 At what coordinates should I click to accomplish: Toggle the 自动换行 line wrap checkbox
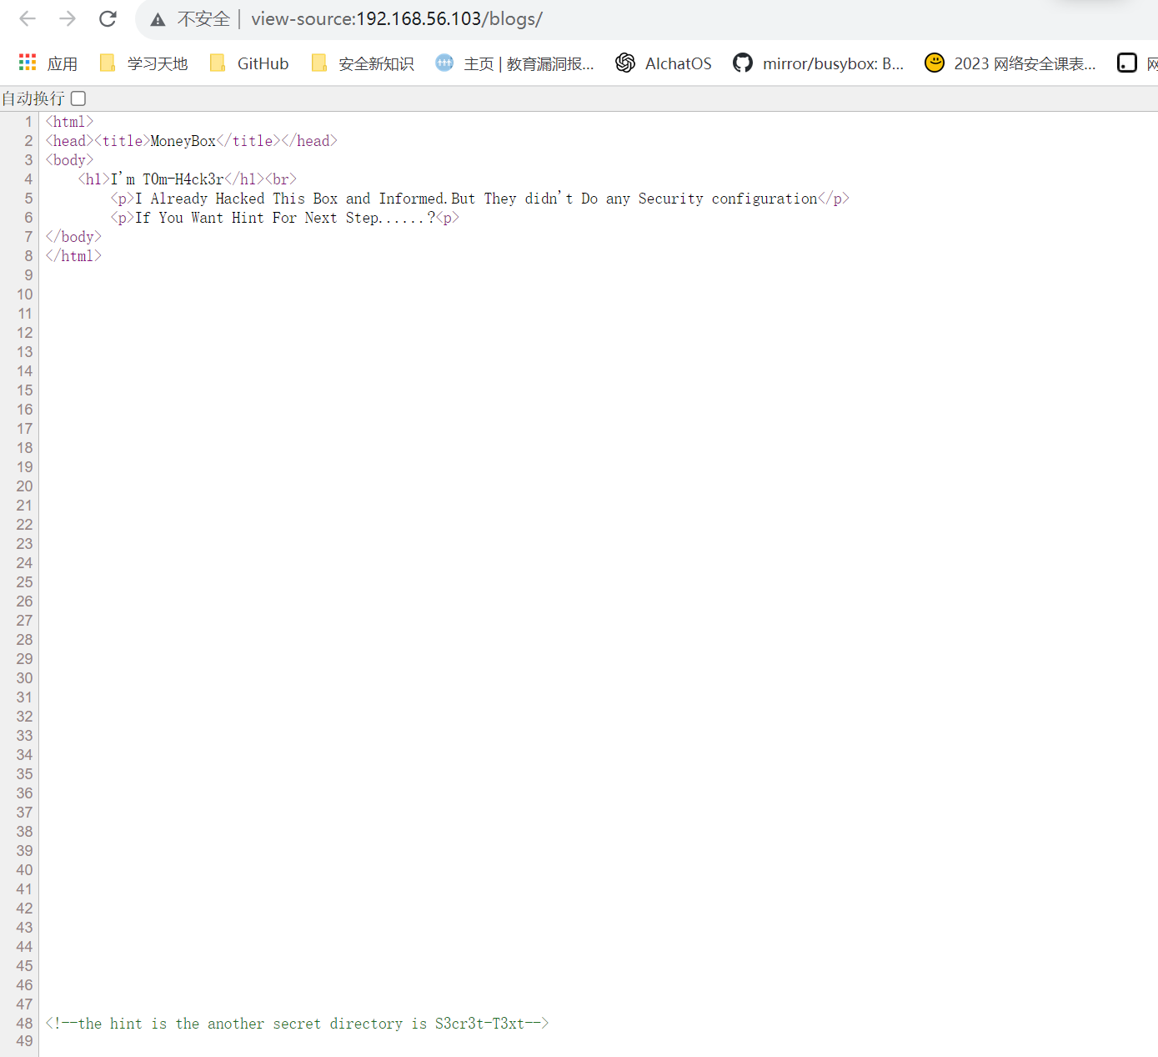[x=78, y=98]
